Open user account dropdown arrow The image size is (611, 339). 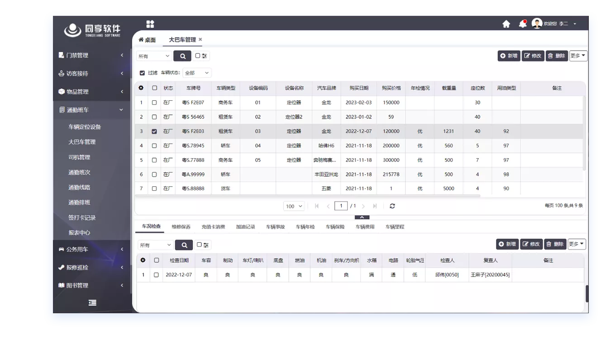coord(575,24)
